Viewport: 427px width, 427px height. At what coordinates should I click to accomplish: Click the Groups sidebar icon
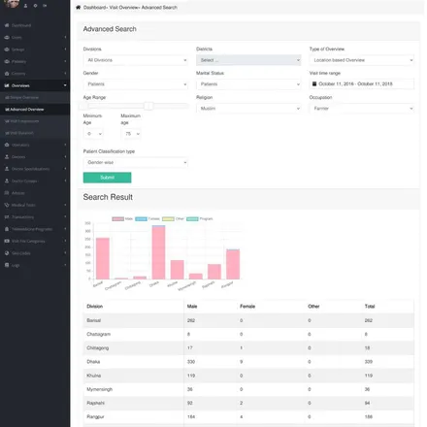(7, 49)
